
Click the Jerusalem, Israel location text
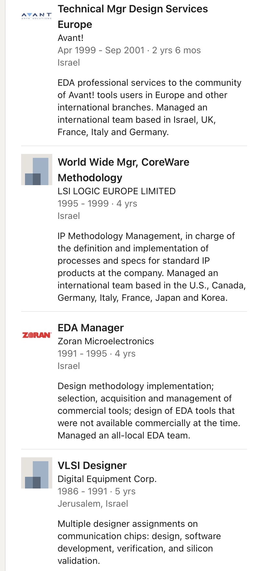(x=93, y=503)
